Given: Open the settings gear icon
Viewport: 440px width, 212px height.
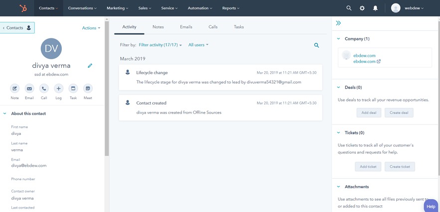Looking at the screenshot, I should coord(362,8).
